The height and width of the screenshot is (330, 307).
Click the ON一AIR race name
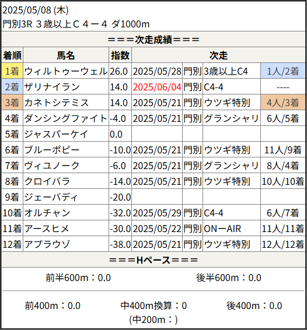pyautogui.click(x=222, y=229)
